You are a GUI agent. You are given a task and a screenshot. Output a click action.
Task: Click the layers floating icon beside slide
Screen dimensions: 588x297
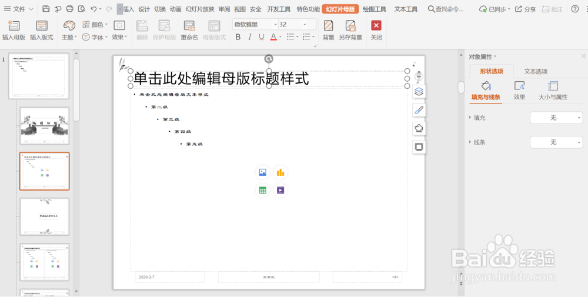419,92
